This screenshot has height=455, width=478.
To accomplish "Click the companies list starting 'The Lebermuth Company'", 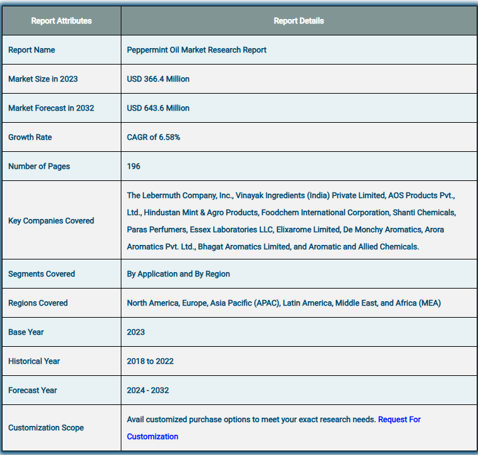I will pyautogui.click(x=291, y=221).
